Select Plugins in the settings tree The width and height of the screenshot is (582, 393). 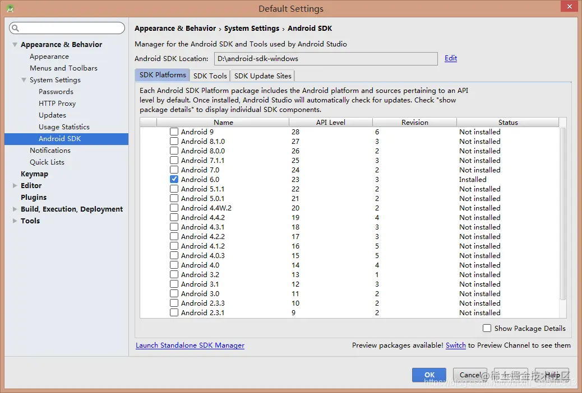[x=34, y=197]
